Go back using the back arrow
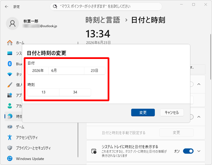 click(x=6, y=7)
